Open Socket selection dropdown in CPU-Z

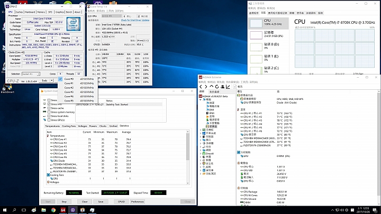pos(31,74)
